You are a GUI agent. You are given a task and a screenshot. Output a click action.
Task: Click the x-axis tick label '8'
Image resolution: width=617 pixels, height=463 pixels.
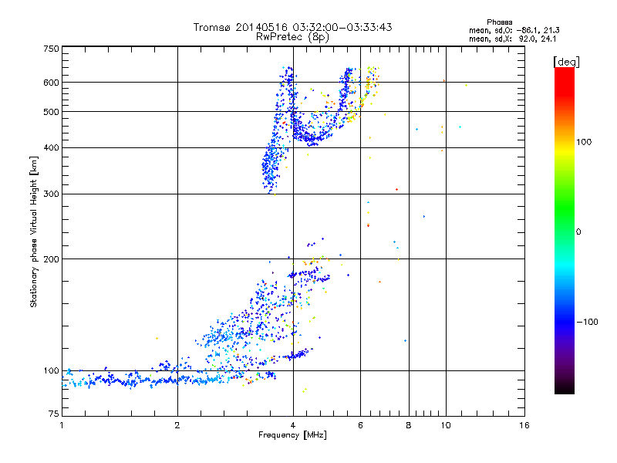pyautogui.click(x=409, y=425)
